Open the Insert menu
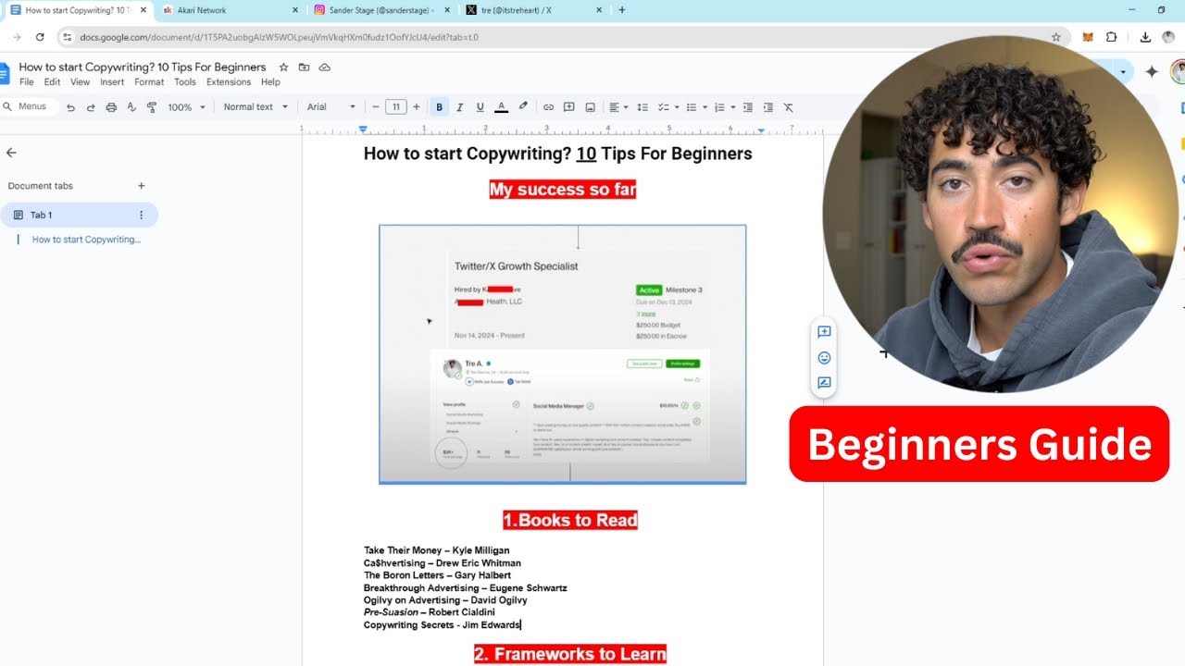The image size is (1185, 666). [x=112, y=82]
